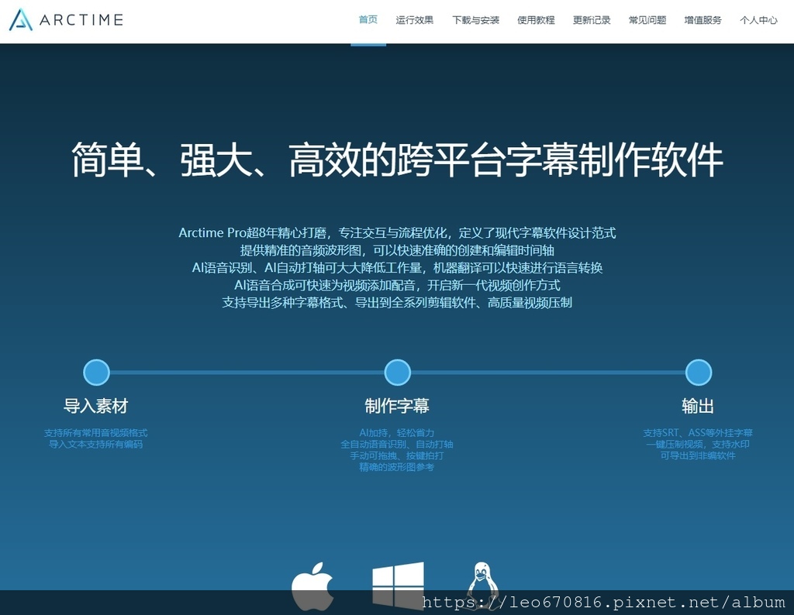The image size is (794, 615).
Task: Select the Windows platform icon
Action: tap(398, 586)
